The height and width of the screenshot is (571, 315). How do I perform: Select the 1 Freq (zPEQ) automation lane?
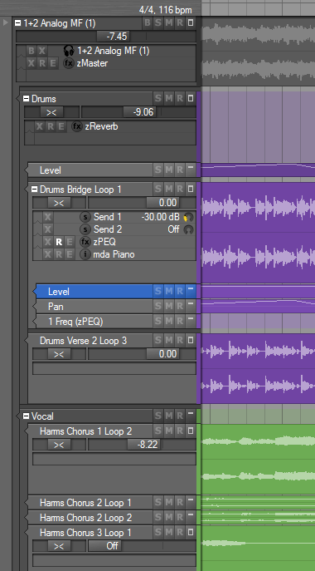[94, 322]
